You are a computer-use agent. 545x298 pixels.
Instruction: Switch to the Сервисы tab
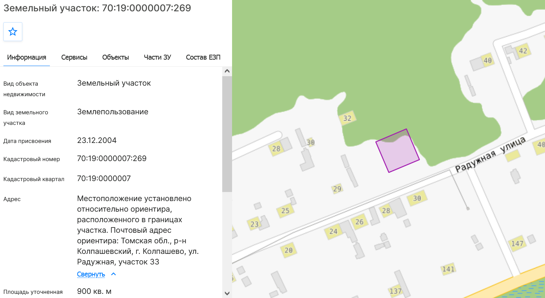74,57
